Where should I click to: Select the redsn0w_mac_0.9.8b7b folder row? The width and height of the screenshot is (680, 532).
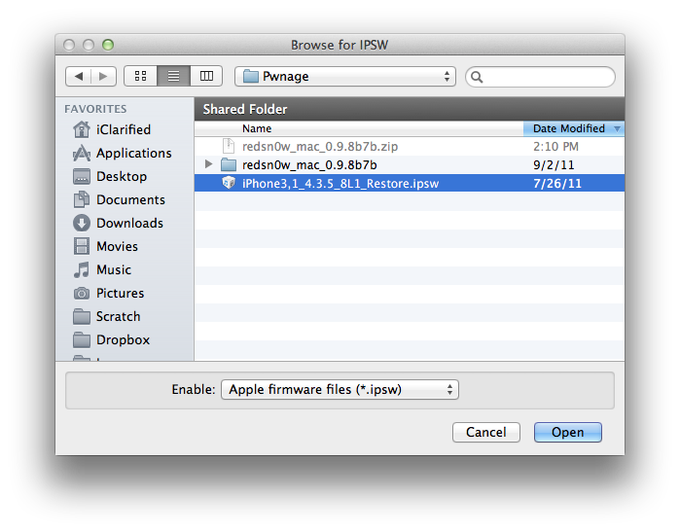coord(410,165)
